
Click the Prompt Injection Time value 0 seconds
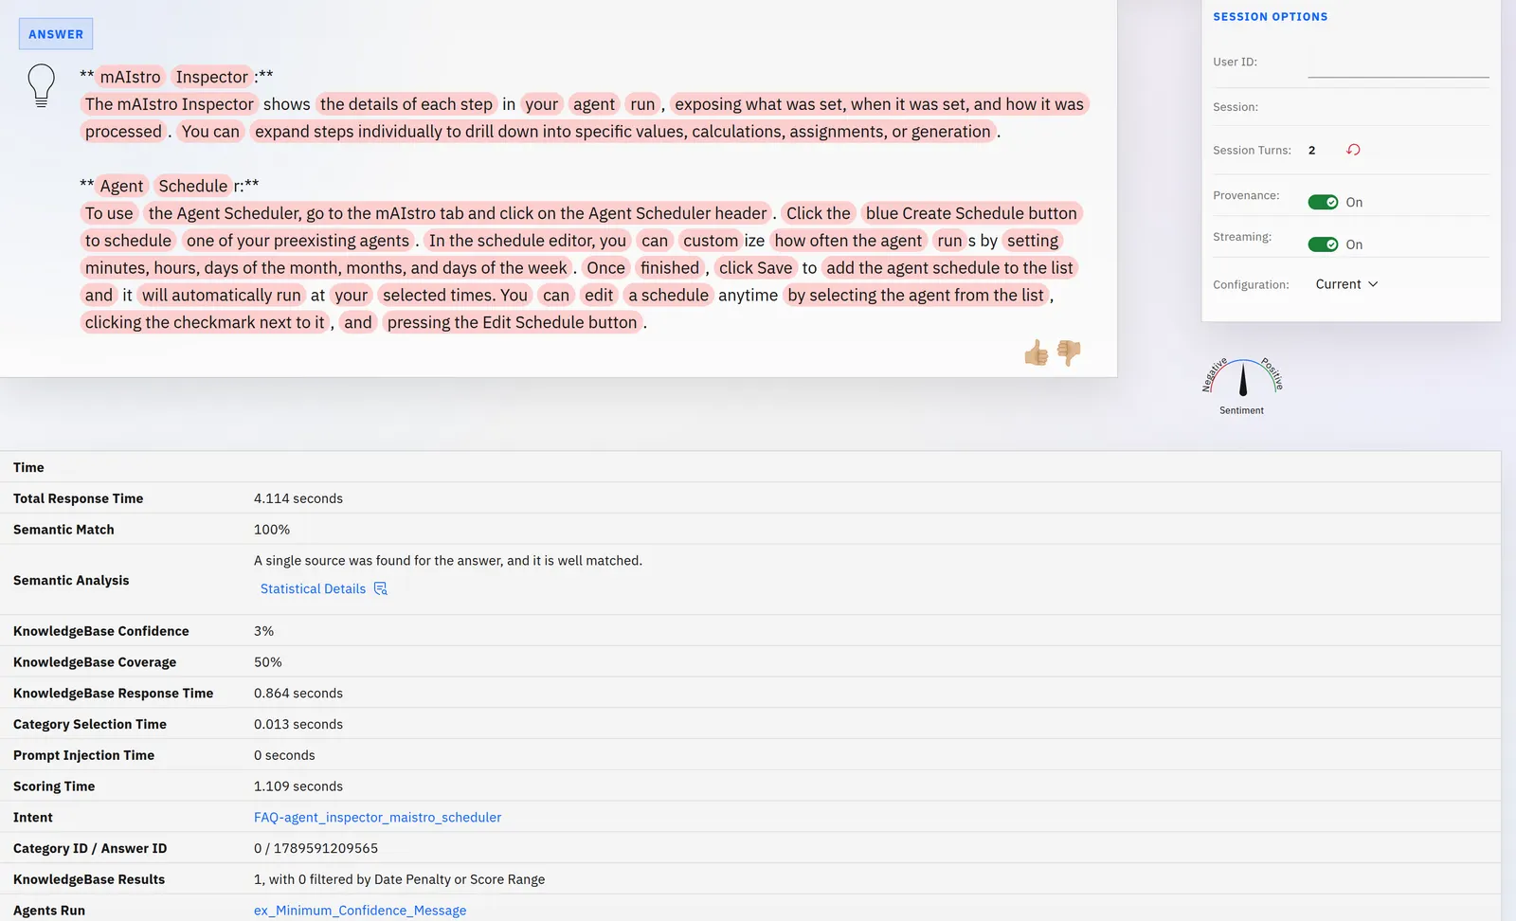[284, 755]
